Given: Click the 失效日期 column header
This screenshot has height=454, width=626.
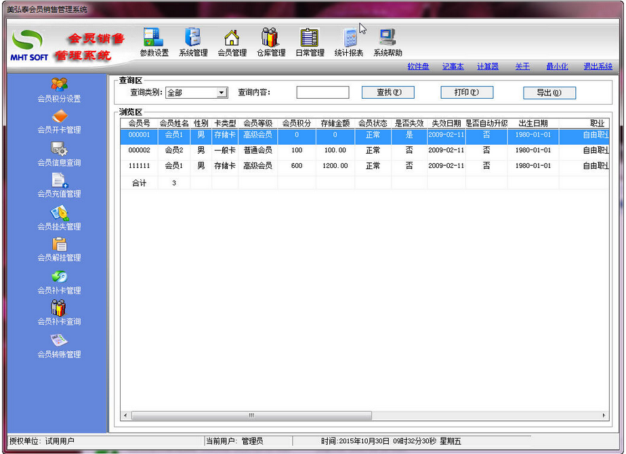Looking at the screenshot, I should [446, 123].
